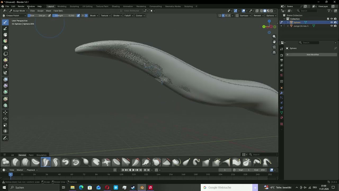Open the Modifiers wrench properties tab

[282, 93]
